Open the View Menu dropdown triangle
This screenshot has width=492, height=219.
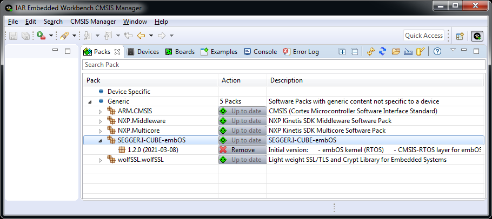pyautogui.click(x=453, y=51)
